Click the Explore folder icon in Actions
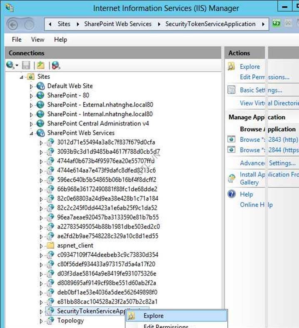Screen dimensions: 299x328 (231, 67)
